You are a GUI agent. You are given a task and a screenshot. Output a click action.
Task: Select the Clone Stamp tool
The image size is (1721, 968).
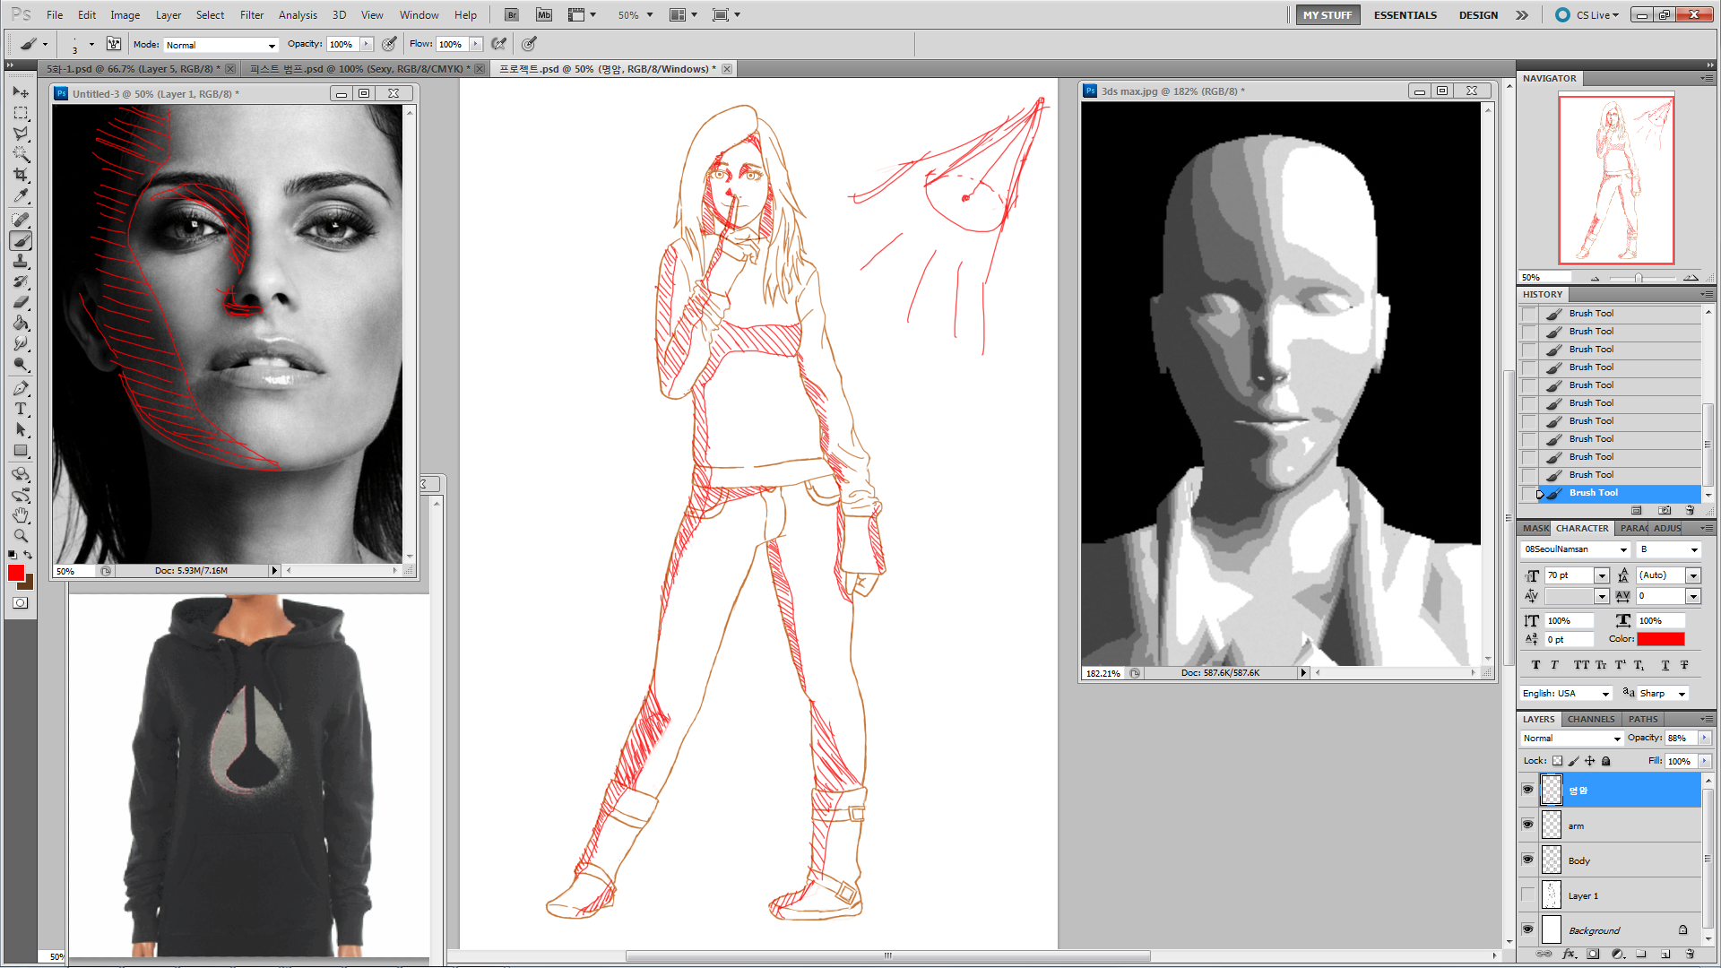coord(21,262)
